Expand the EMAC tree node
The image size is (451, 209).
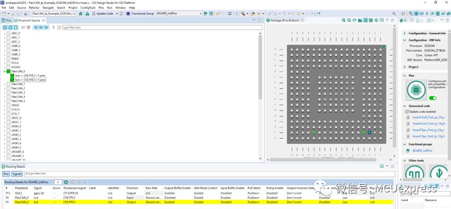coord(4,59)
